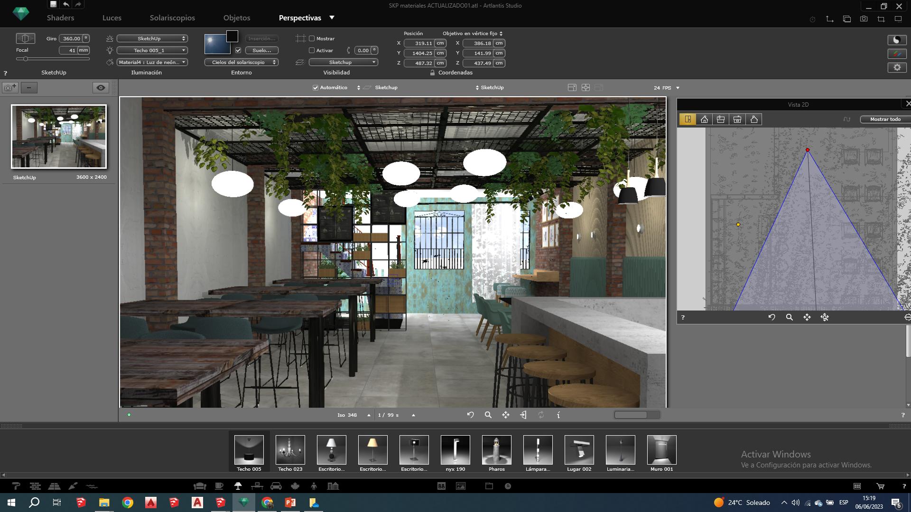Screen dimensions: 911x512
Task: Switch to the Shaders tab
Action: coord(60,18)
